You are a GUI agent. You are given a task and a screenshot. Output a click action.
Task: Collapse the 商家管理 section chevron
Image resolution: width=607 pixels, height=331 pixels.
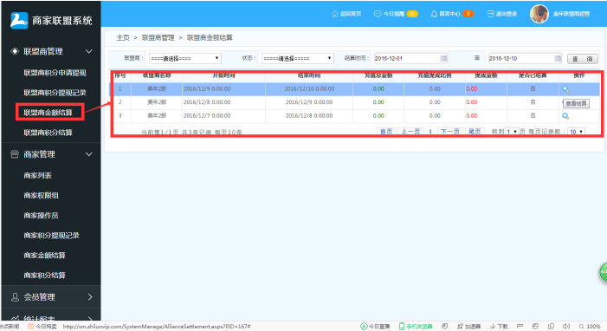88,154
